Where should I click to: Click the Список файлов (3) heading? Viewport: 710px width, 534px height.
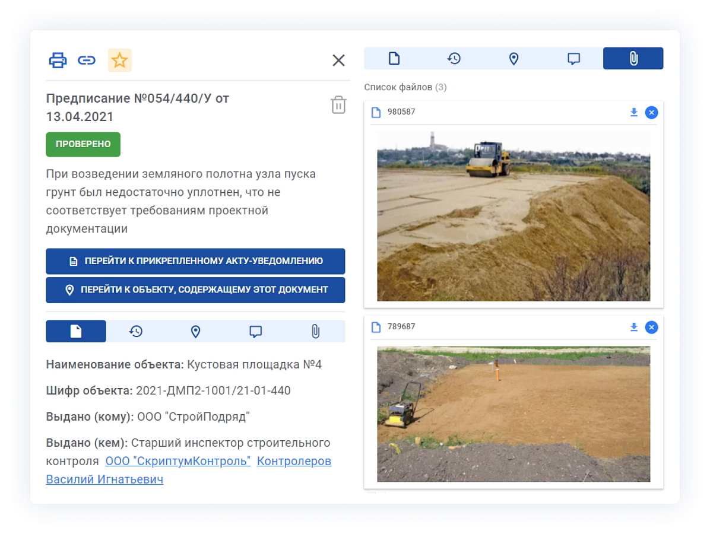pyautogui.click(x=405, y=87)
